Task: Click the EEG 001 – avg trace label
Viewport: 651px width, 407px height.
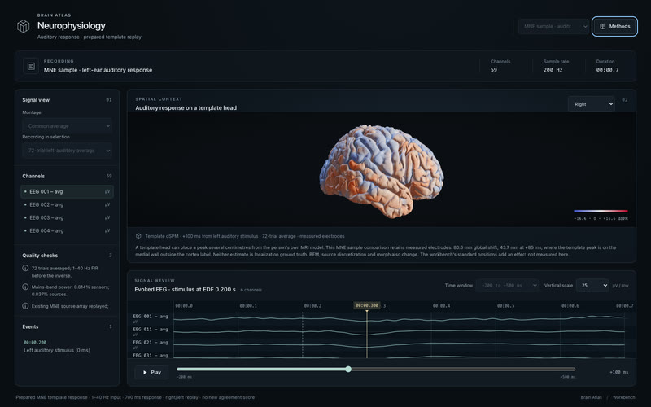Action: [x=151, y=316]
